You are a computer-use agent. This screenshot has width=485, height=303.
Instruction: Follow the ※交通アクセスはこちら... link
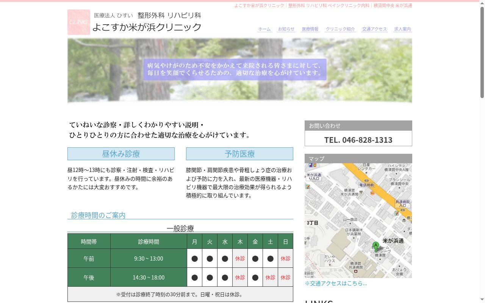click(x=336, y=283)
